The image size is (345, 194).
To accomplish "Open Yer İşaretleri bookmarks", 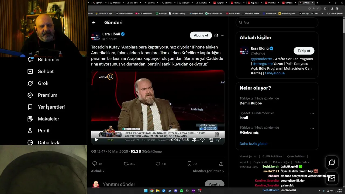I will click(46, 107).
